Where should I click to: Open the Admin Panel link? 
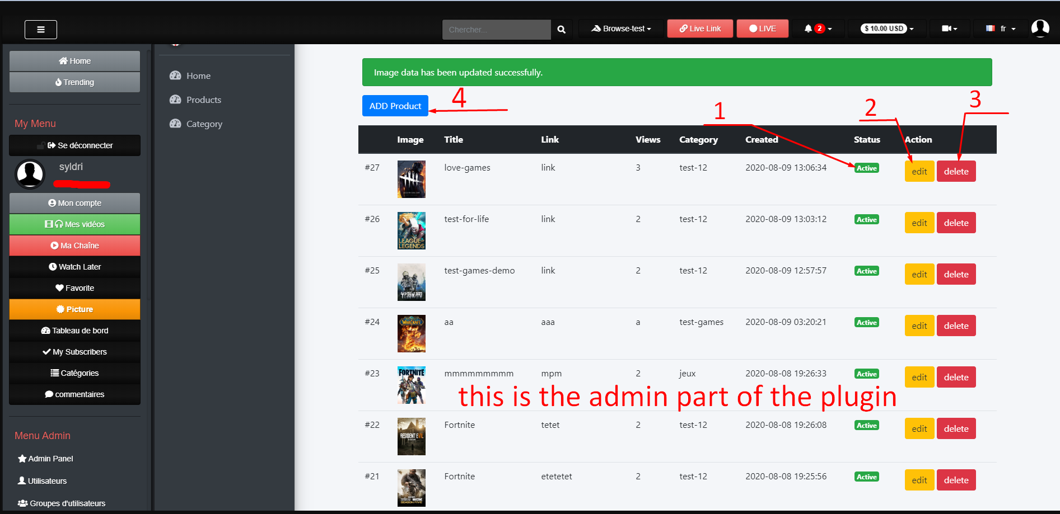(45, 459)
